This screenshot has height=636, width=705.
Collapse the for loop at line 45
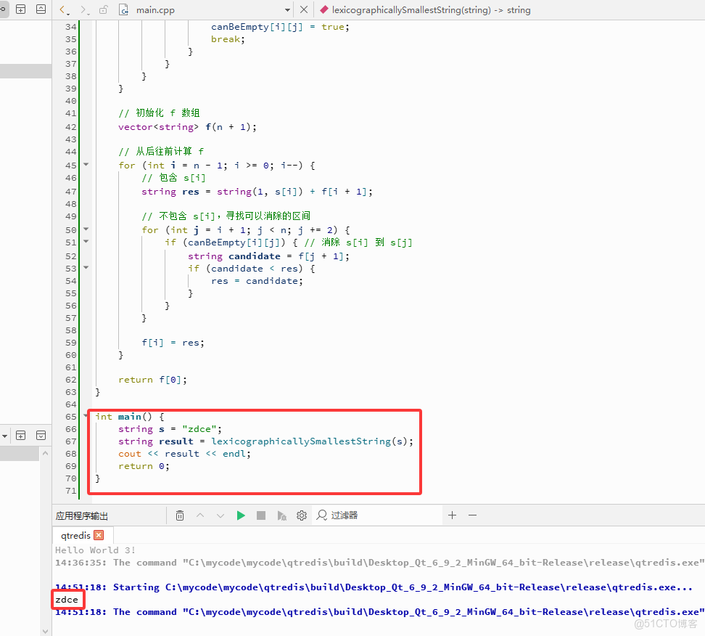coord(86,164)
